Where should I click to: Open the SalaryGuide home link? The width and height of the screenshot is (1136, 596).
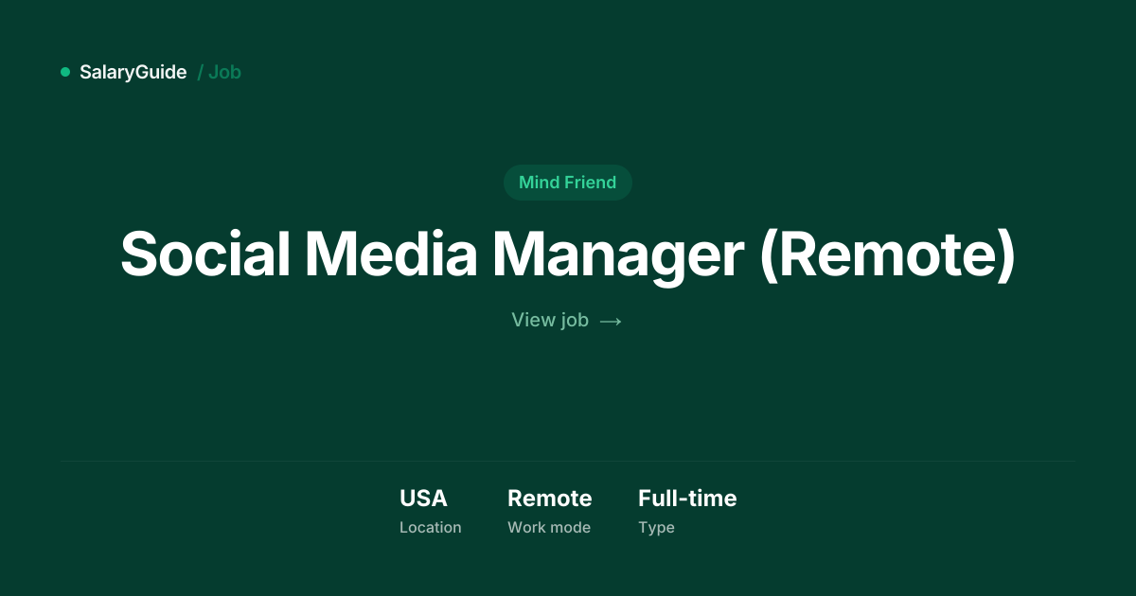(x=133, y=72)
